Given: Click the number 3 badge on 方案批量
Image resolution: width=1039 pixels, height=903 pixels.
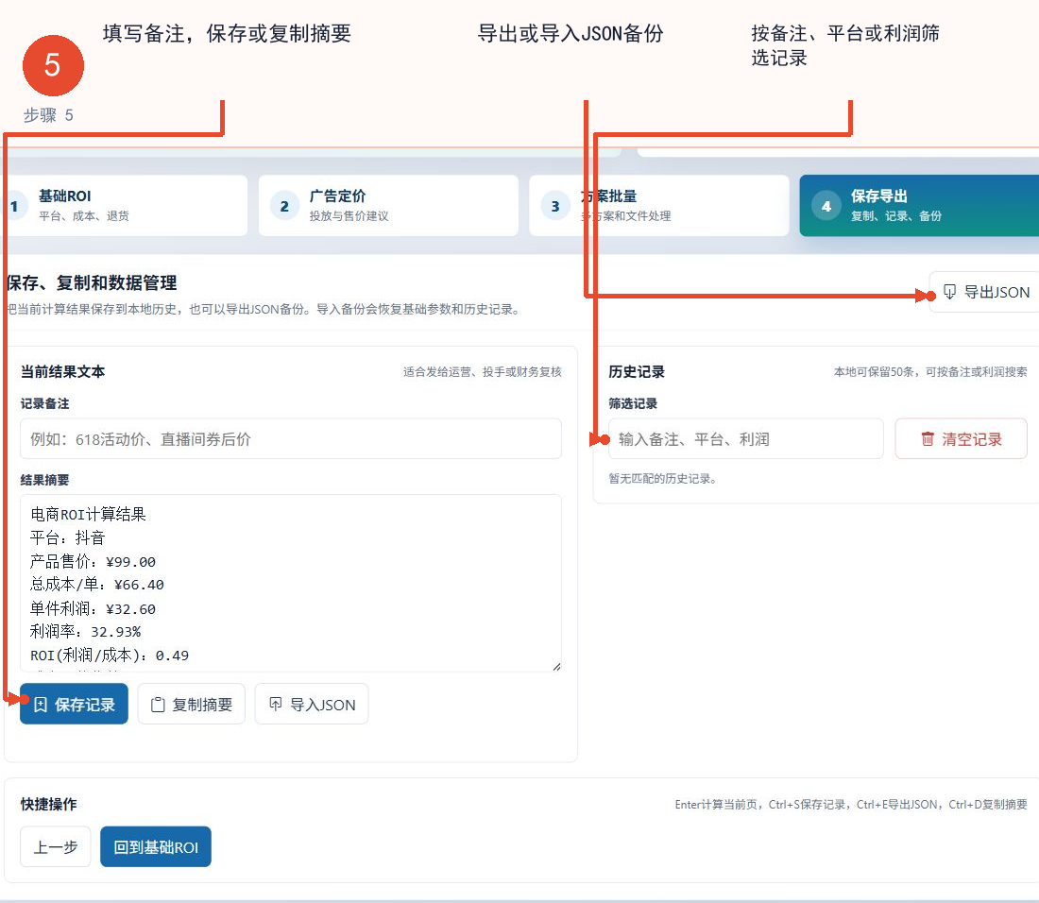Looking at the screenshot, I should pyautogui.click(x=555, y=206).
